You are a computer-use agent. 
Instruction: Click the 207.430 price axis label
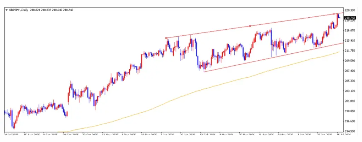pos(350,71)
